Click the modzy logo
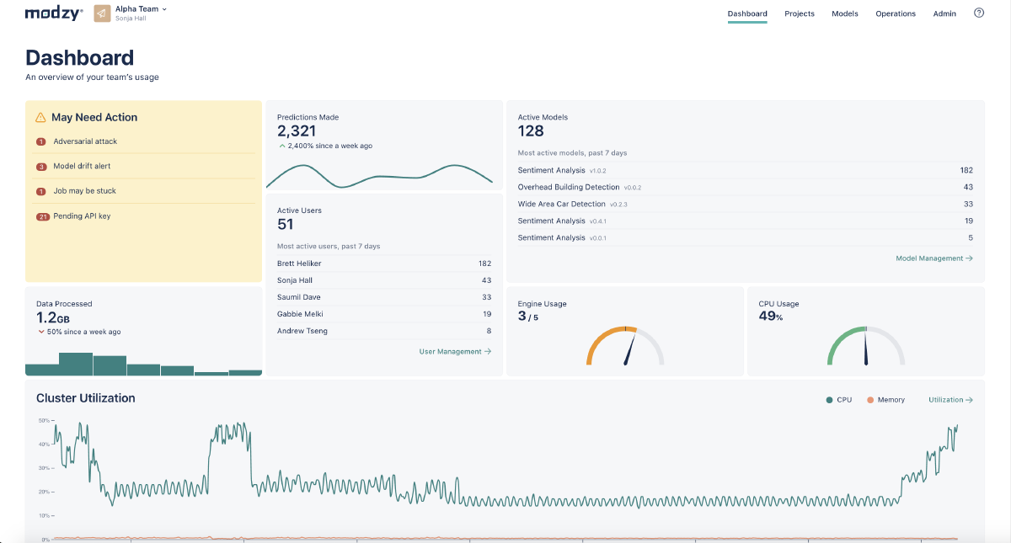The height and width of the screenshot is (543, 1011). tap(54, 13)
